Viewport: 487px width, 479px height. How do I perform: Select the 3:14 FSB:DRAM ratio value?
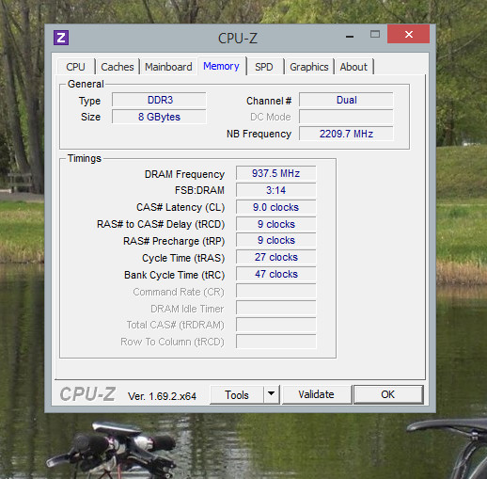point(276,190)
